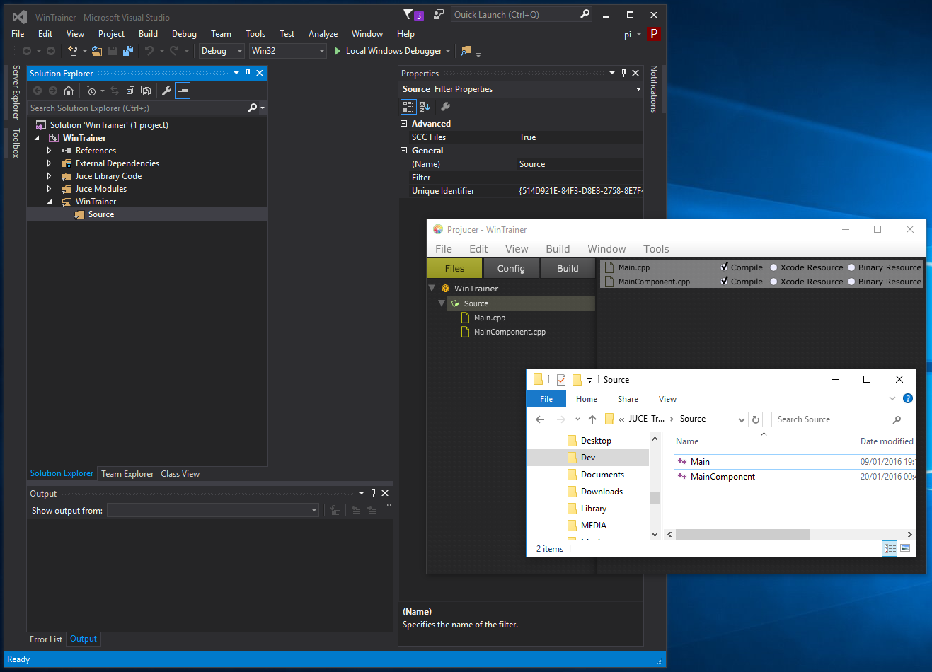The width and height of the screenshot is (932, 672).
Task: Click the Explorer up-arrow navigation icon
Action: (592, 419)
